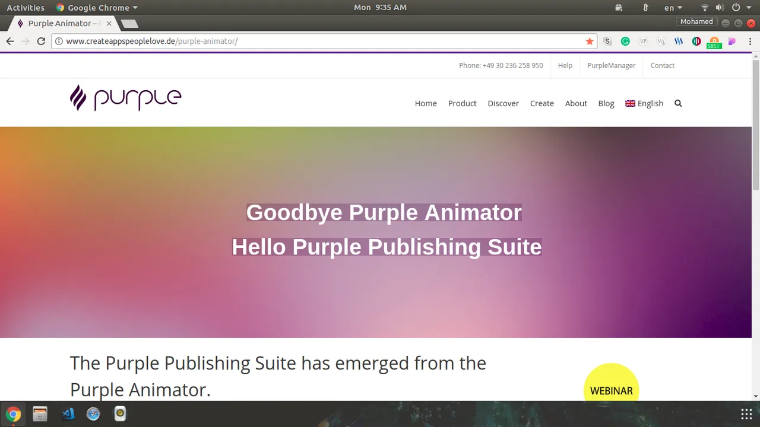Viewport: 760px width, 427px height.
Task: Open the Mohamed profile button
Action: coord(696,21)
